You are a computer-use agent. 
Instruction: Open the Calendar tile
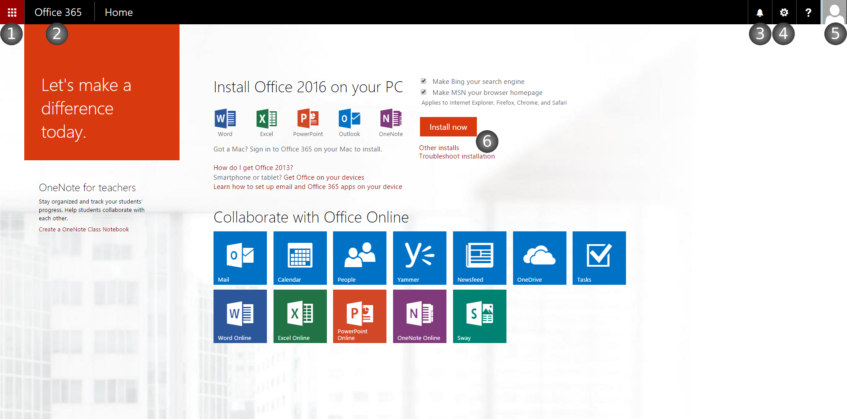(x=300, y=258)
